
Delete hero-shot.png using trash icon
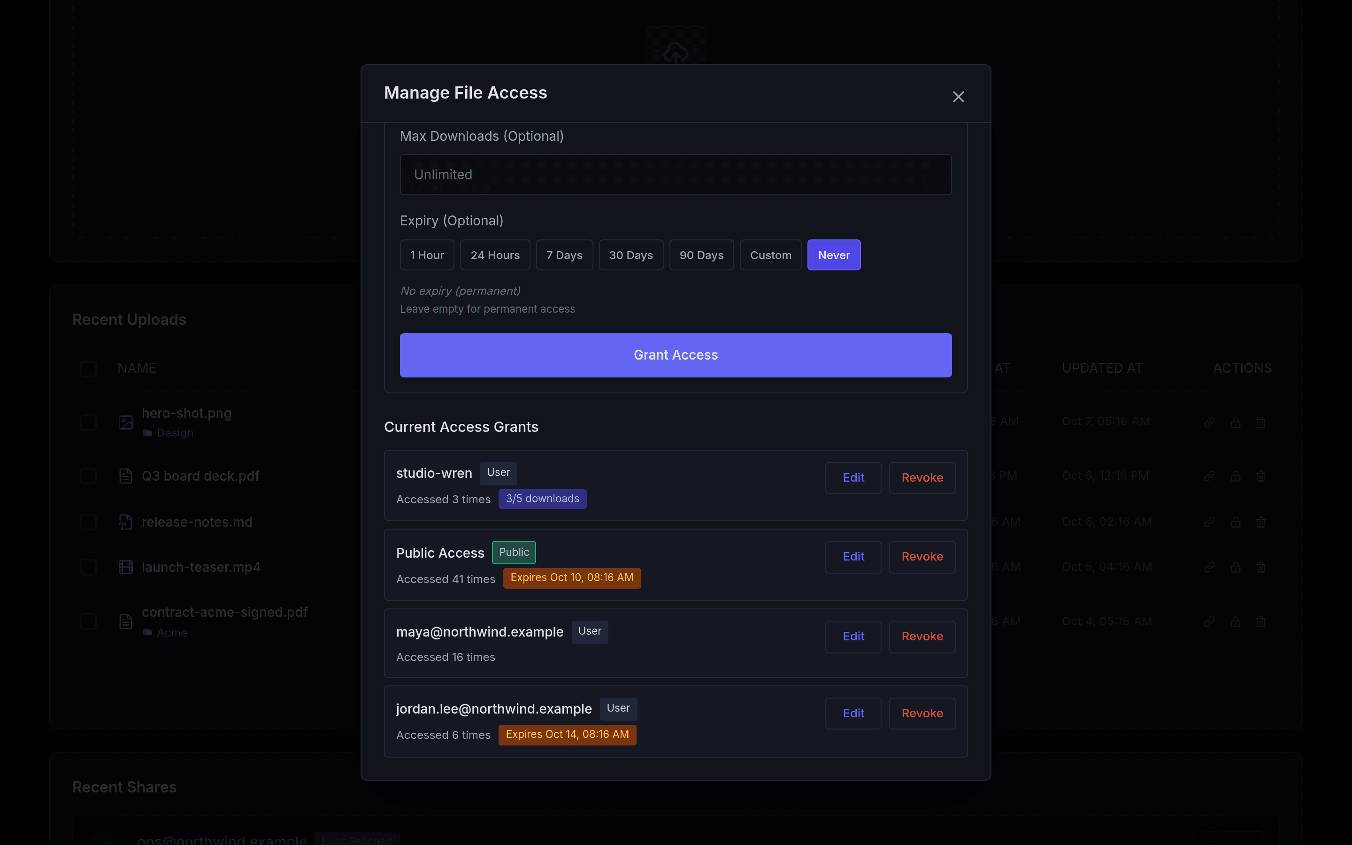click(1261, 422)
